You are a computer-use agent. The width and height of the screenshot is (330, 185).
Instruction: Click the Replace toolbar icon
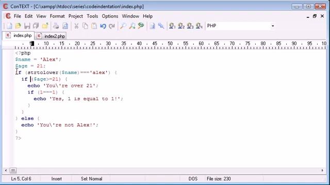141,26
